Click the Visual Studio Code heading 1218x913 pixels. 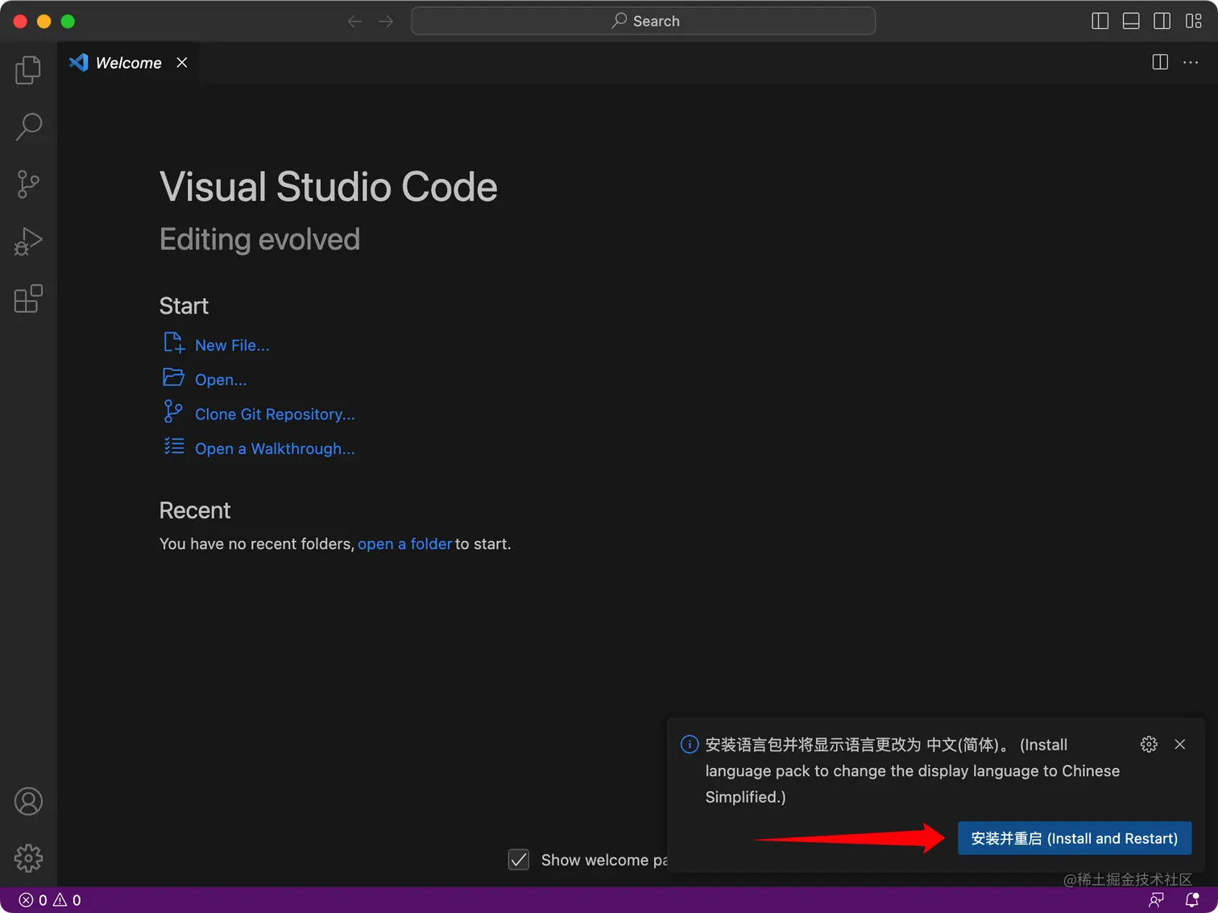point(329,187)
